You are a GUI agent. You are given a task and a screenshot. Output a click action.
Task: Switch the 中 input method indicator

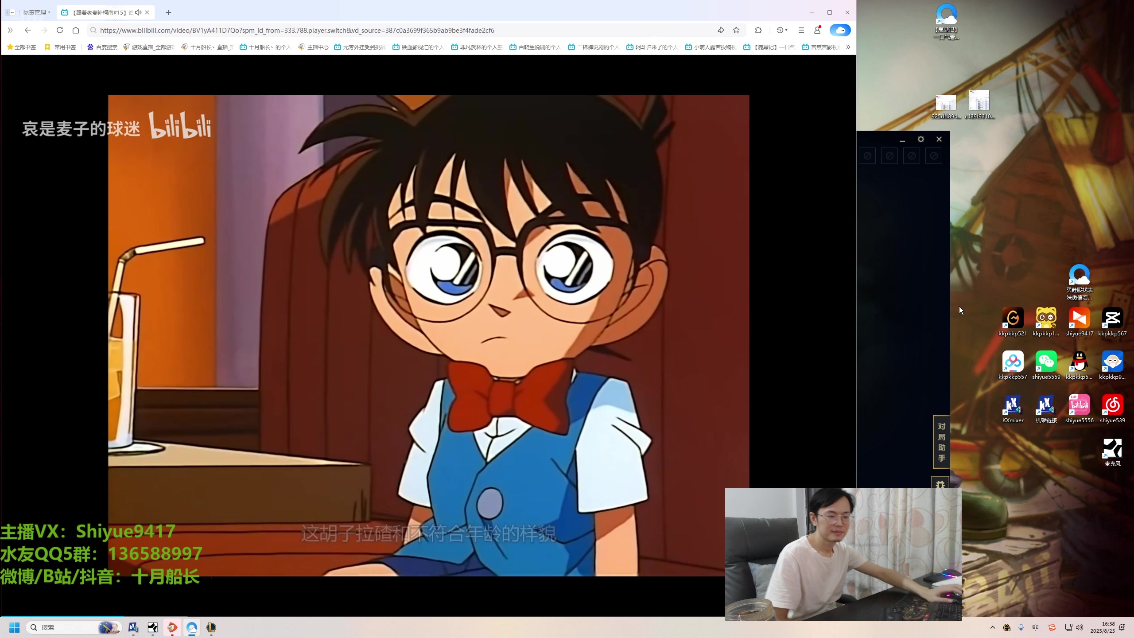1036,627
